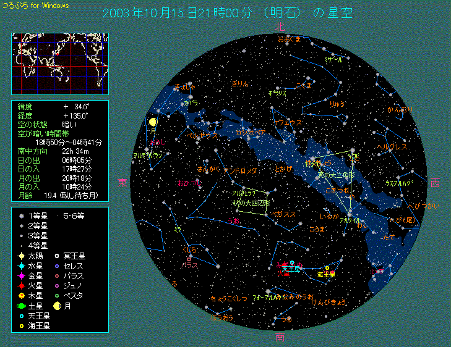Image resolution: width=451 pixels, height=347 pixels.
Task: Click the Moon icon on the star chart
Action: click(153, 122)
